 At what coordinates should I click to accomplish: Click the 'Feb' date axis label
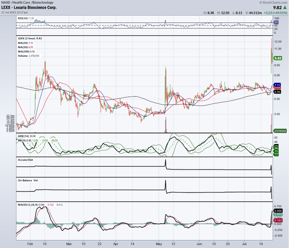point(30,244)
